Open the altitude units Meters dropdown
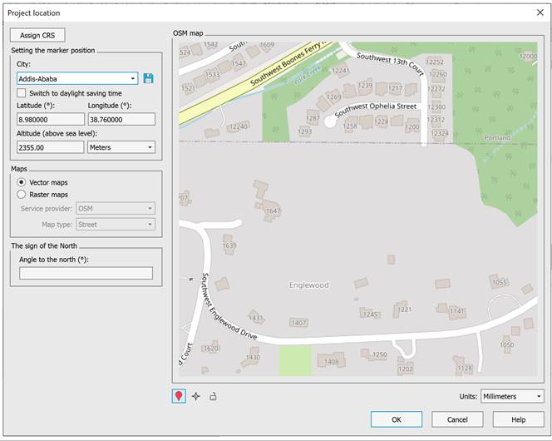 121,147
